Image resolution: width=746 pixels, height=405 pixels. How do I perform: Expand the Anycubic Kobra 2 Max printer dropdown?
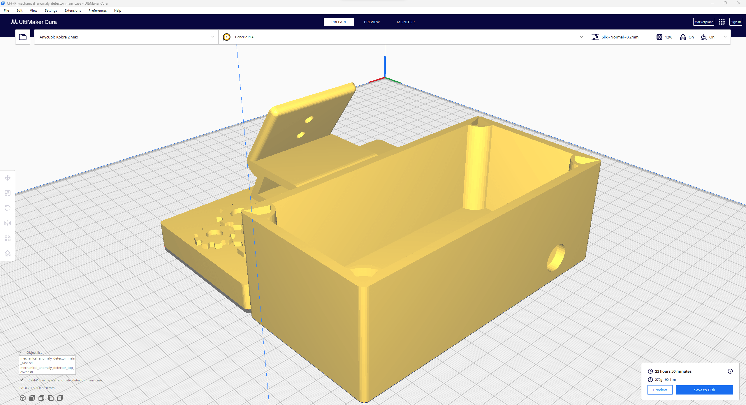[126, 37]
